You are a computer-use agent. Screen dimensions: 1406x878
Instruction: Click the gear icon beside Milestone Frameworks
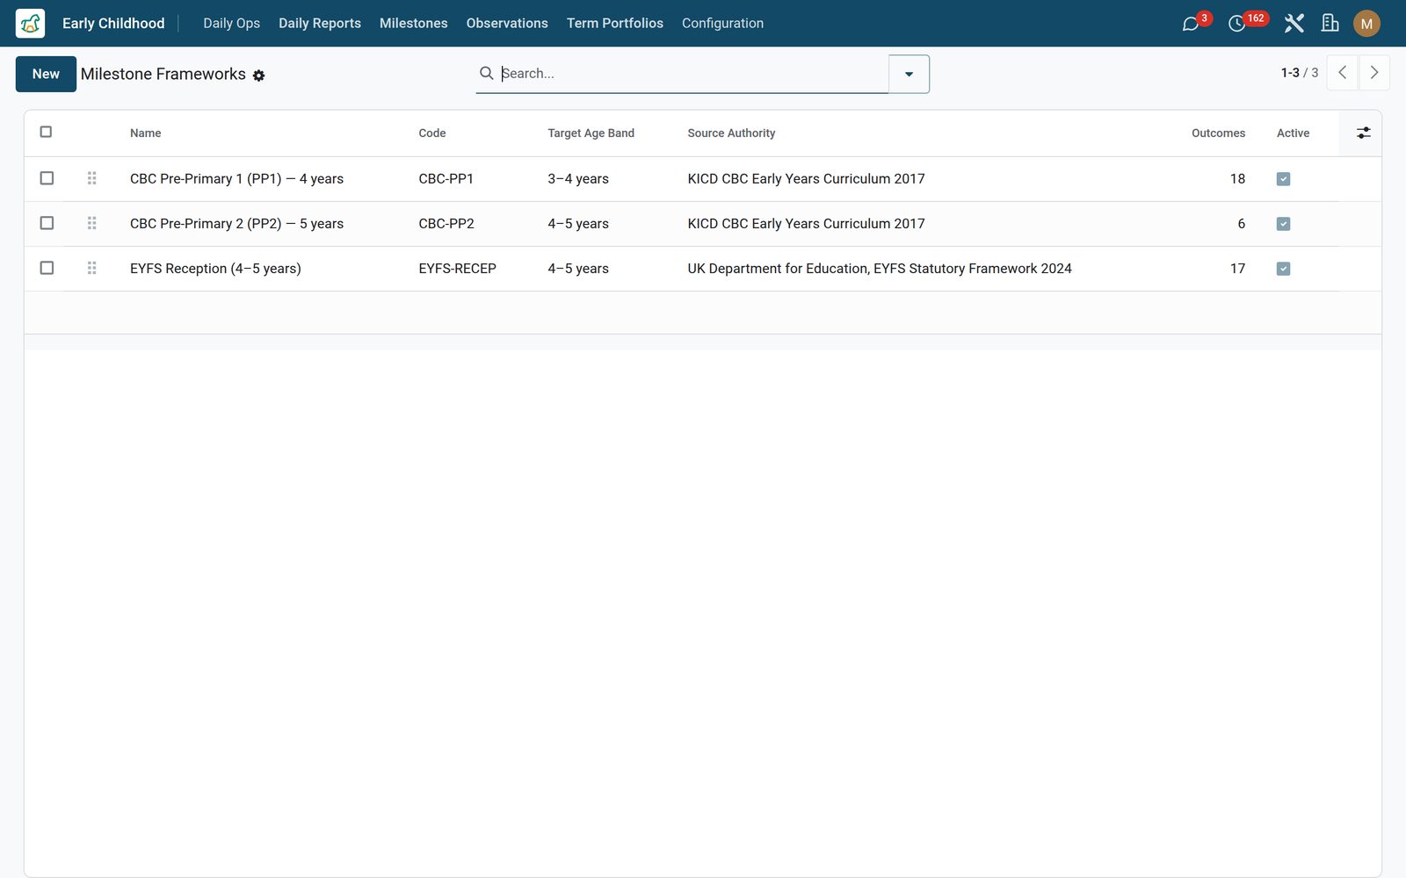(x=258, y=76)
